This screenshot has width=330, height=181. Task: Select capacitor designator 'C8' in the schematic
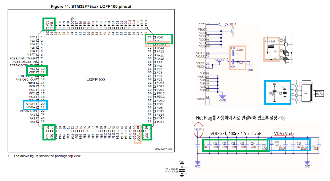coord(233,48)
